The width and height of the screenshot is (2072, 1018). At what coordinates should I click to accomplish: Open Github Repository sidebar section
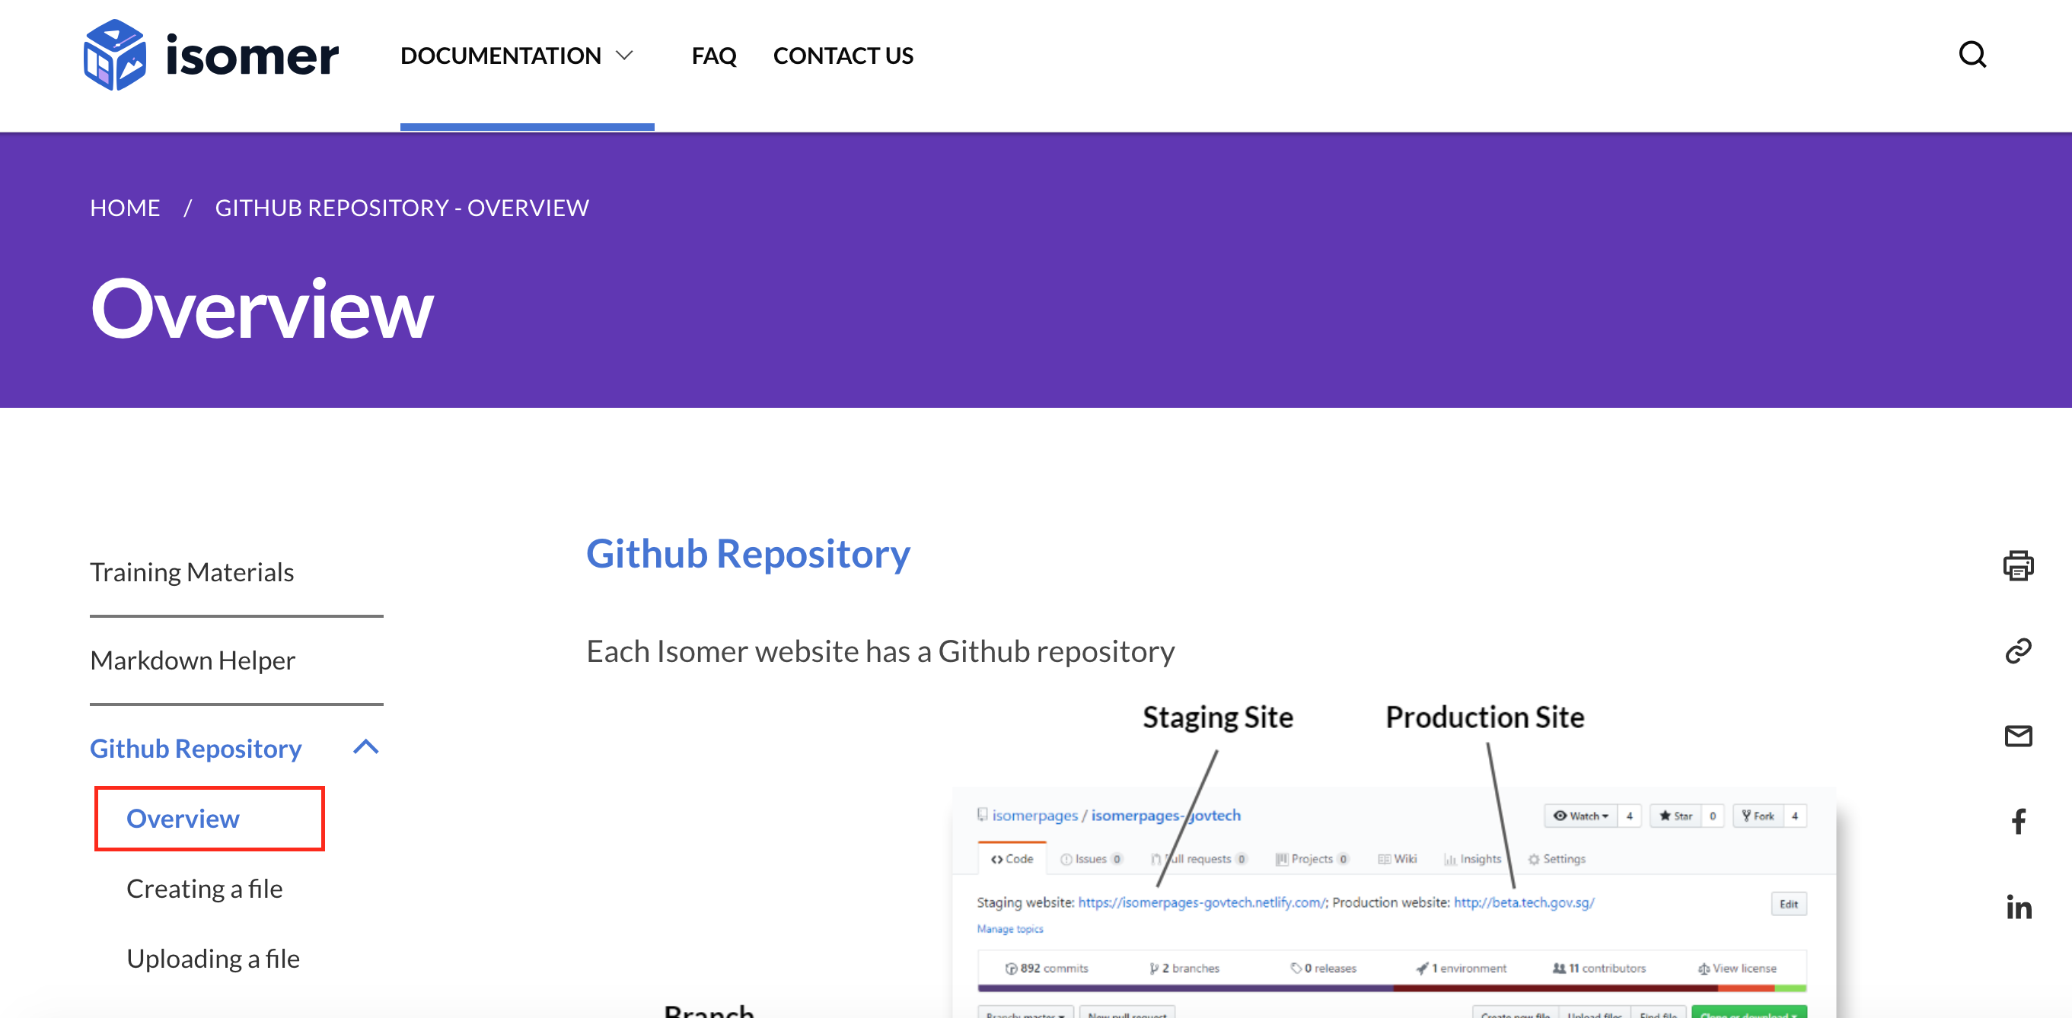196,749
